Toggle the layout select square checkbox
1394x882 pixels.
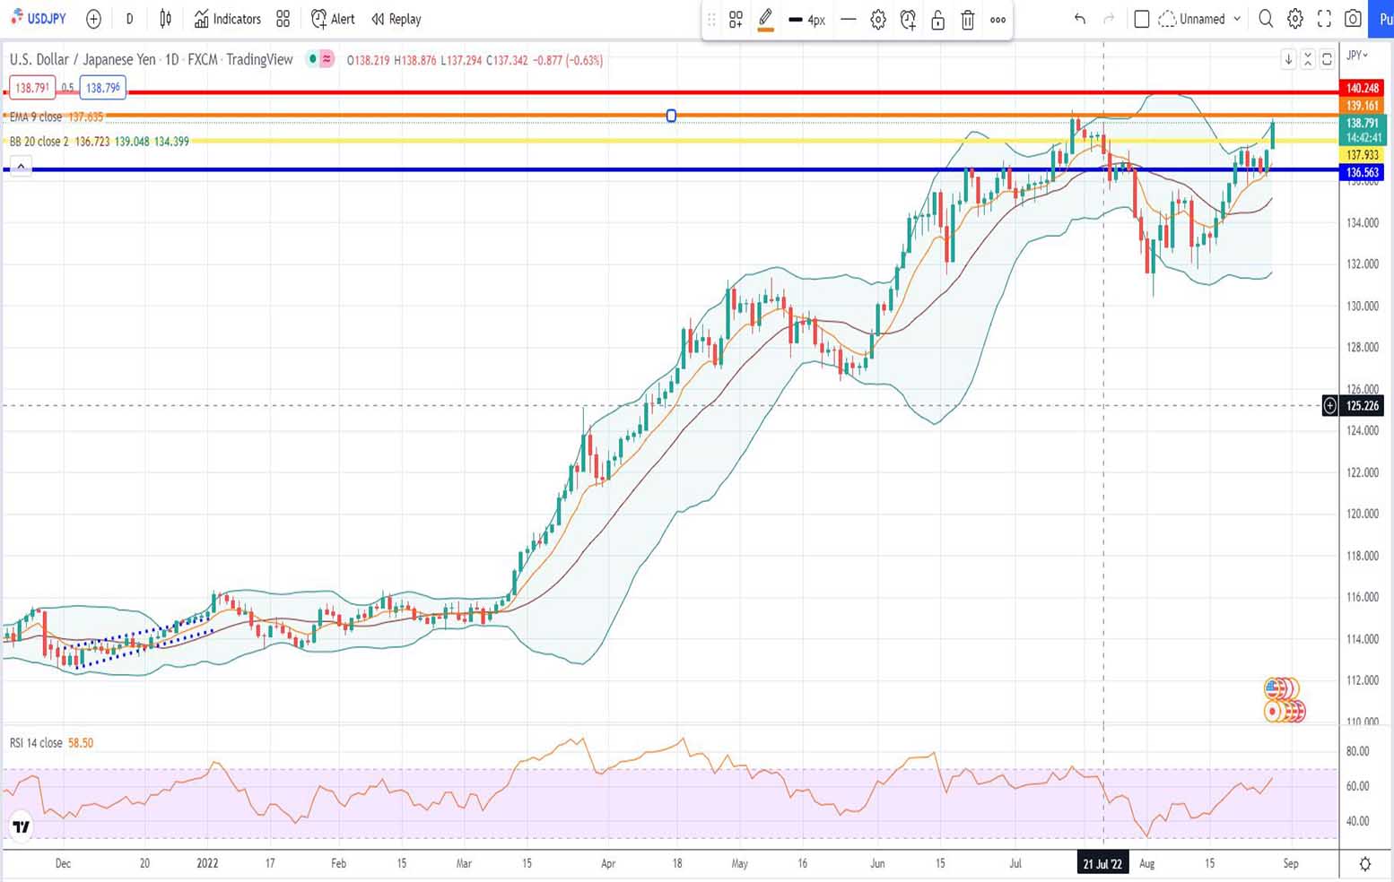coord(1142,19)
